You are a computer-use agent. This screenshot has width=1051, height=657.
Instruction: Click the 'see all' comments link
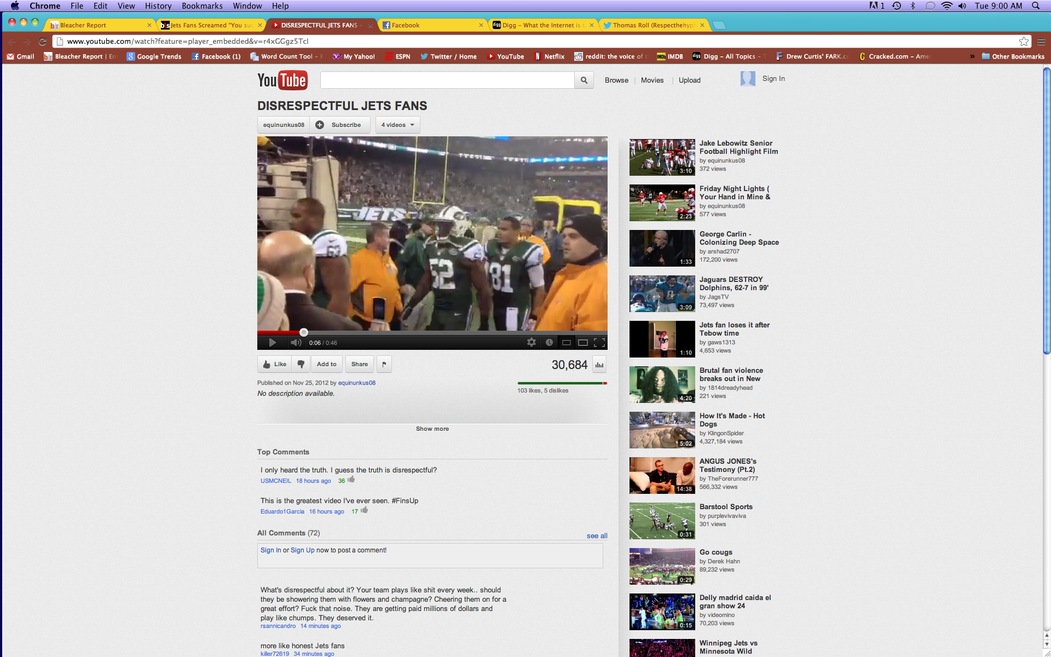click(597, 536)
